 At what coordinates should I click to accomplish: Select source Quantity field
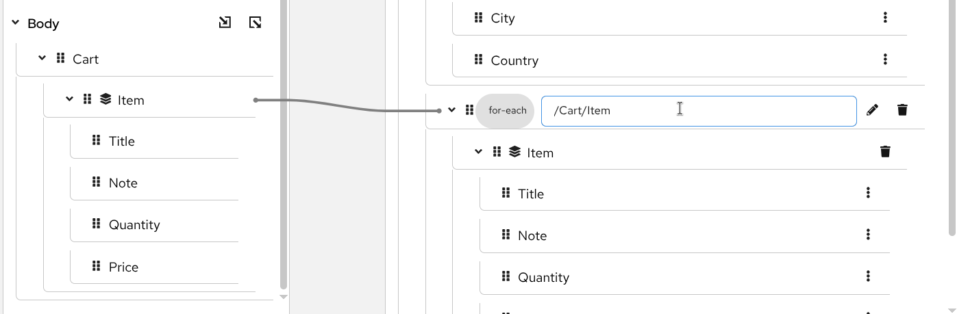(134, 225)
